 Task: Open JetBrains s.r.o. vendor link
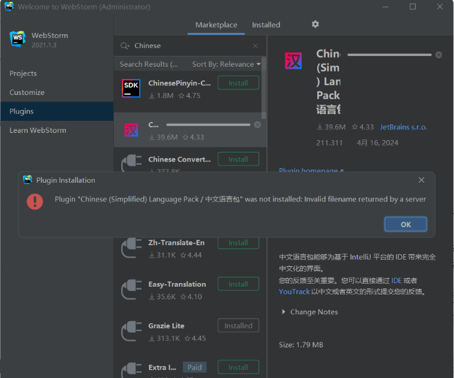coord(404,127)
